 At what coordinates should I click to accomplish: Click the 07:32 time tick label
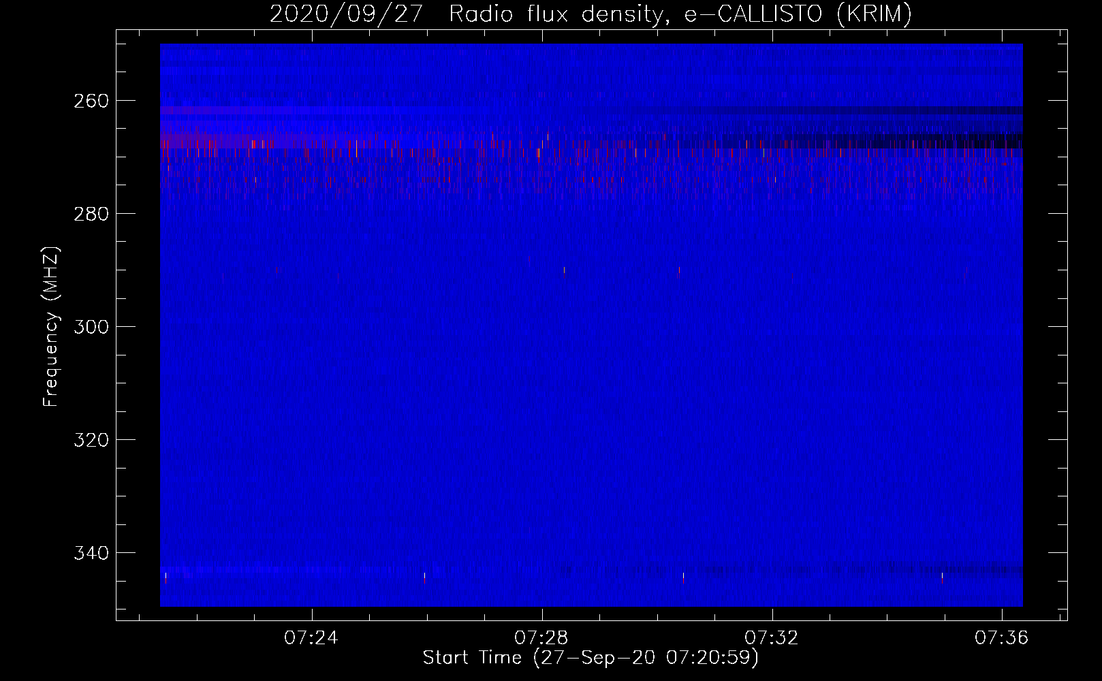(x=772, y=638)
